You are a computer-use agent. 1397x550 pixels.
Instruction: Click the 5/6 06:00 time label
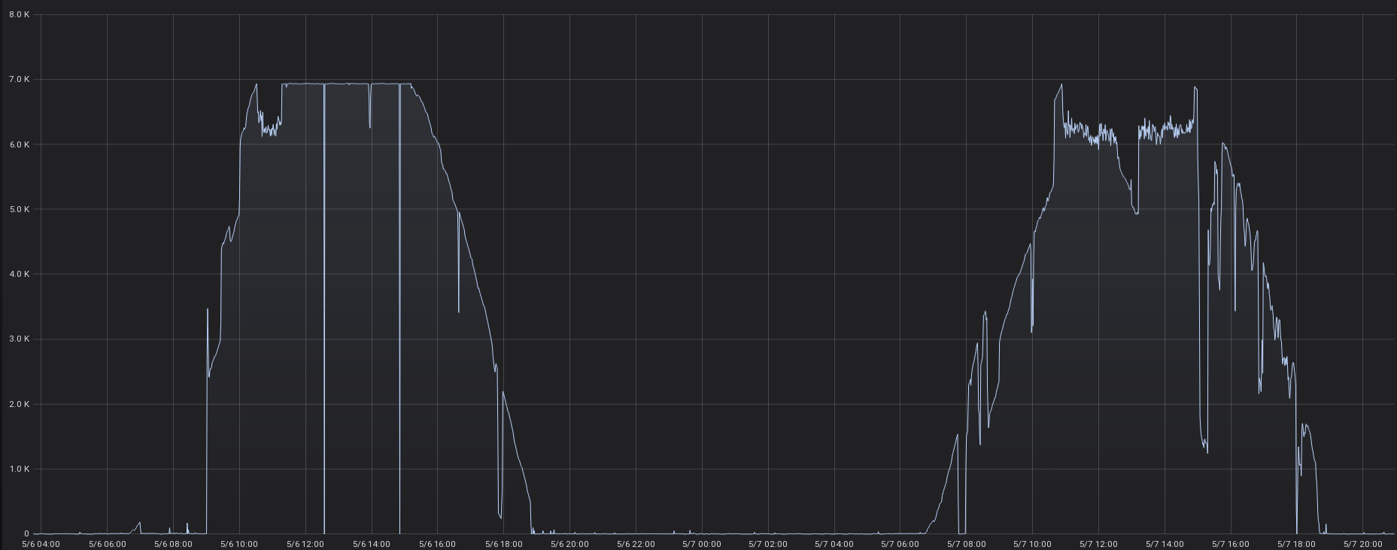pyautogui.click(x=107, y=543)
